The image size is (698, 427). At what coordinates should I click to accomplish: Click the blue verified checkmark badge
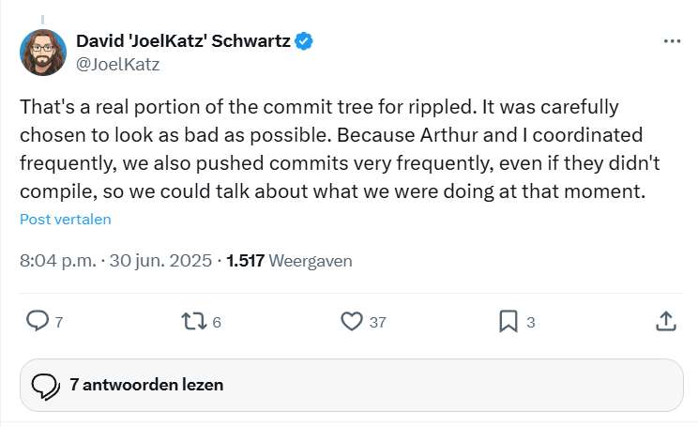point(305,41)
